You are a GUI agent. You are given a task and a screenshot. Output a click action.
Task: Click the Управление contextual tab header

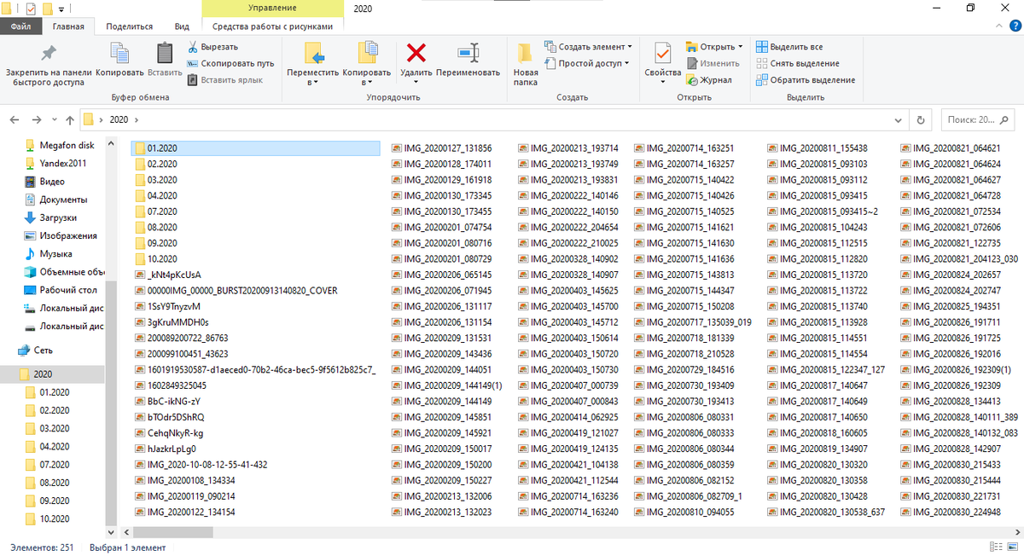coord(273,8)
